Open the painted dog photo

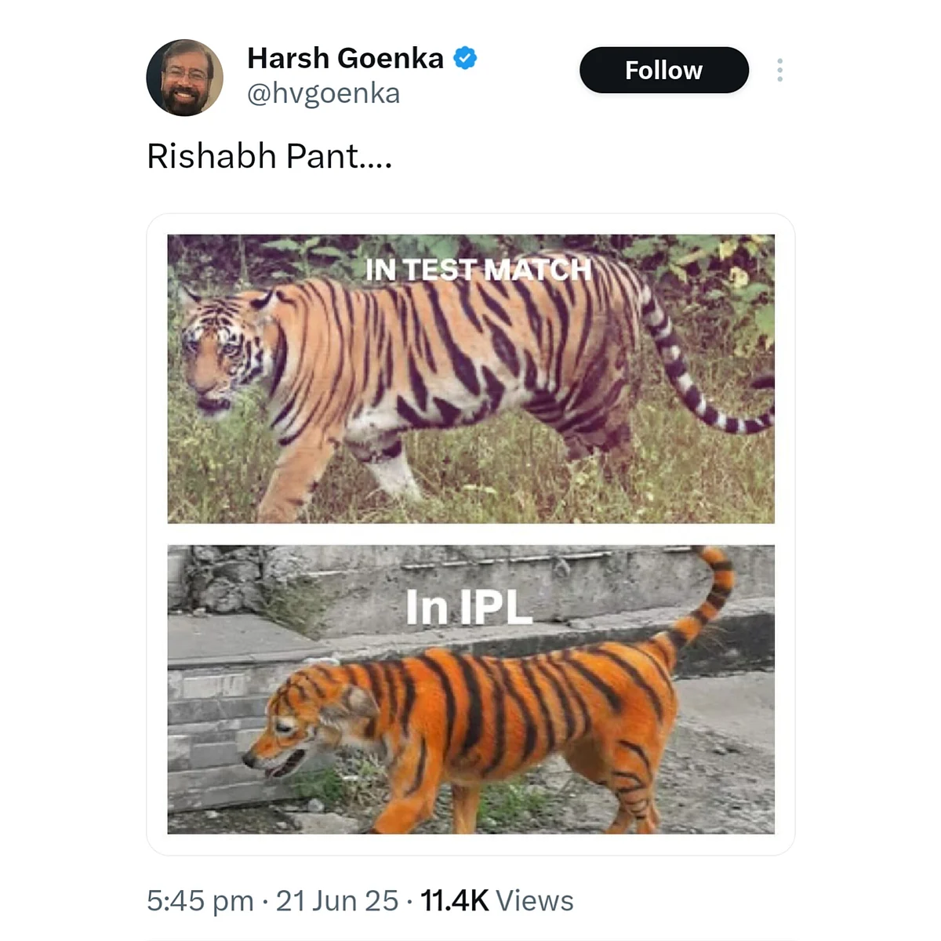tap(470, 689)
